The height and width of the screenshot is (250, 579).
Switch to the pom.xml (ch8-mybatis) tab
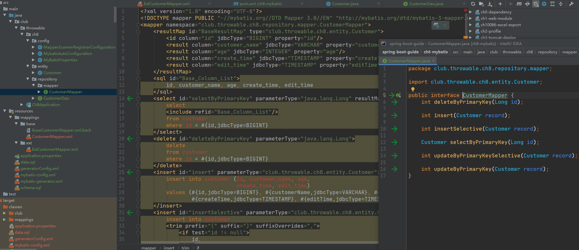pos(258,4)
